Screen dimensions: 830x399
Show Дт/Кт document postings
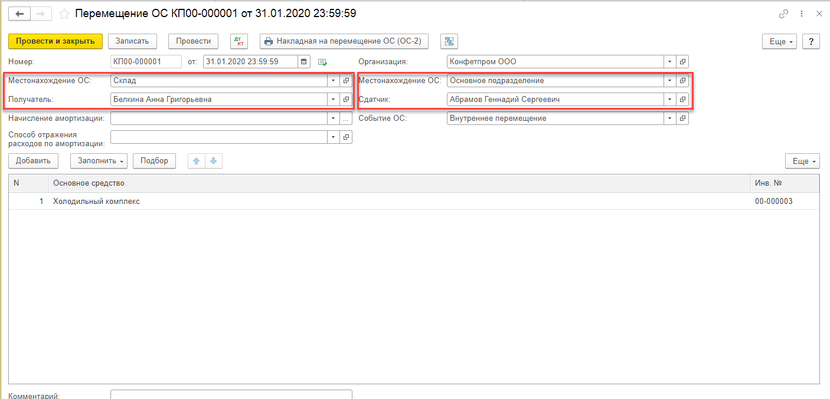[239, 41]
